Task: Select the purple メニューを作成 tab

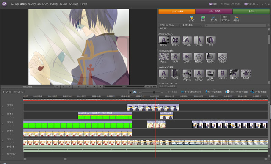Action: pos(214,11)
